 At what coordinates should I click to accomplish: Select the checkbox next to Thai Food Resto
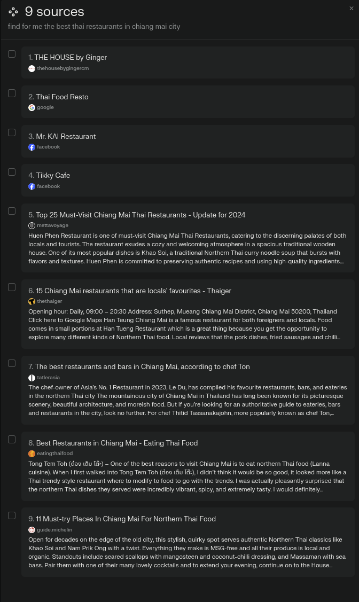(x=12, y=93)
